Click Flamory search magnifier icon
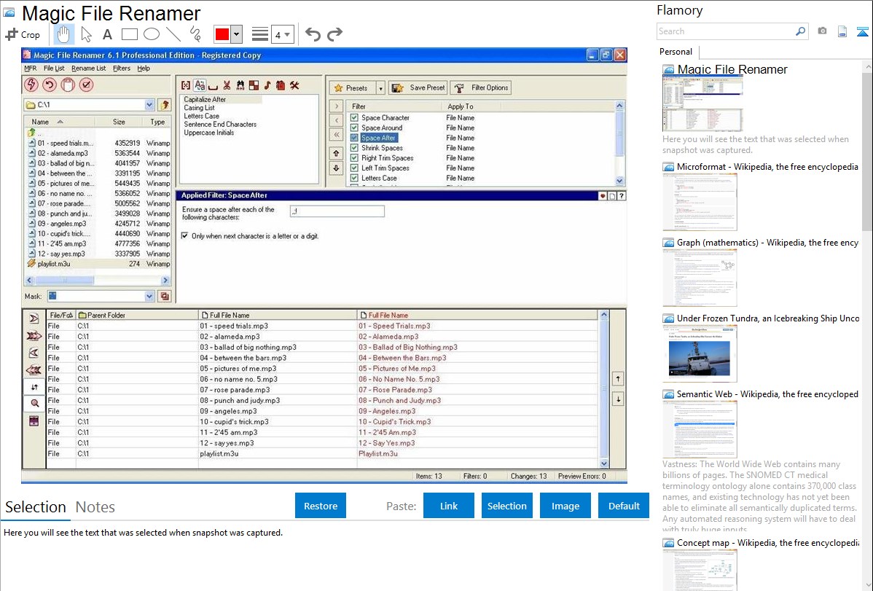This screenshot has width=873, height=591. coord(800,31)
